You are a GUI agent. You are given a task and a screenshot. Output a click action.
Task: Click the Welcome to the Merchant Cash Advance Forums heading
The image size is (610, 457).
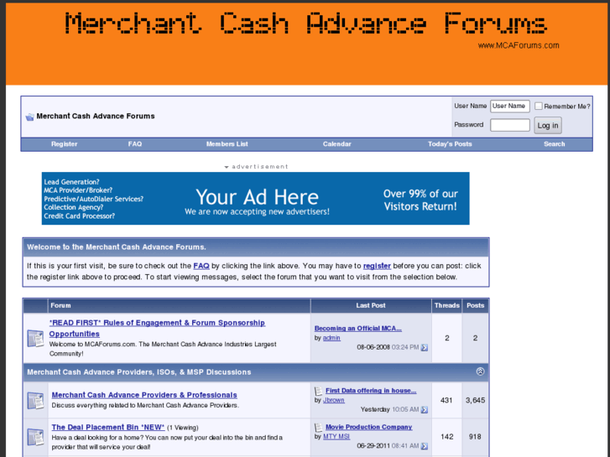coord(117,247)
